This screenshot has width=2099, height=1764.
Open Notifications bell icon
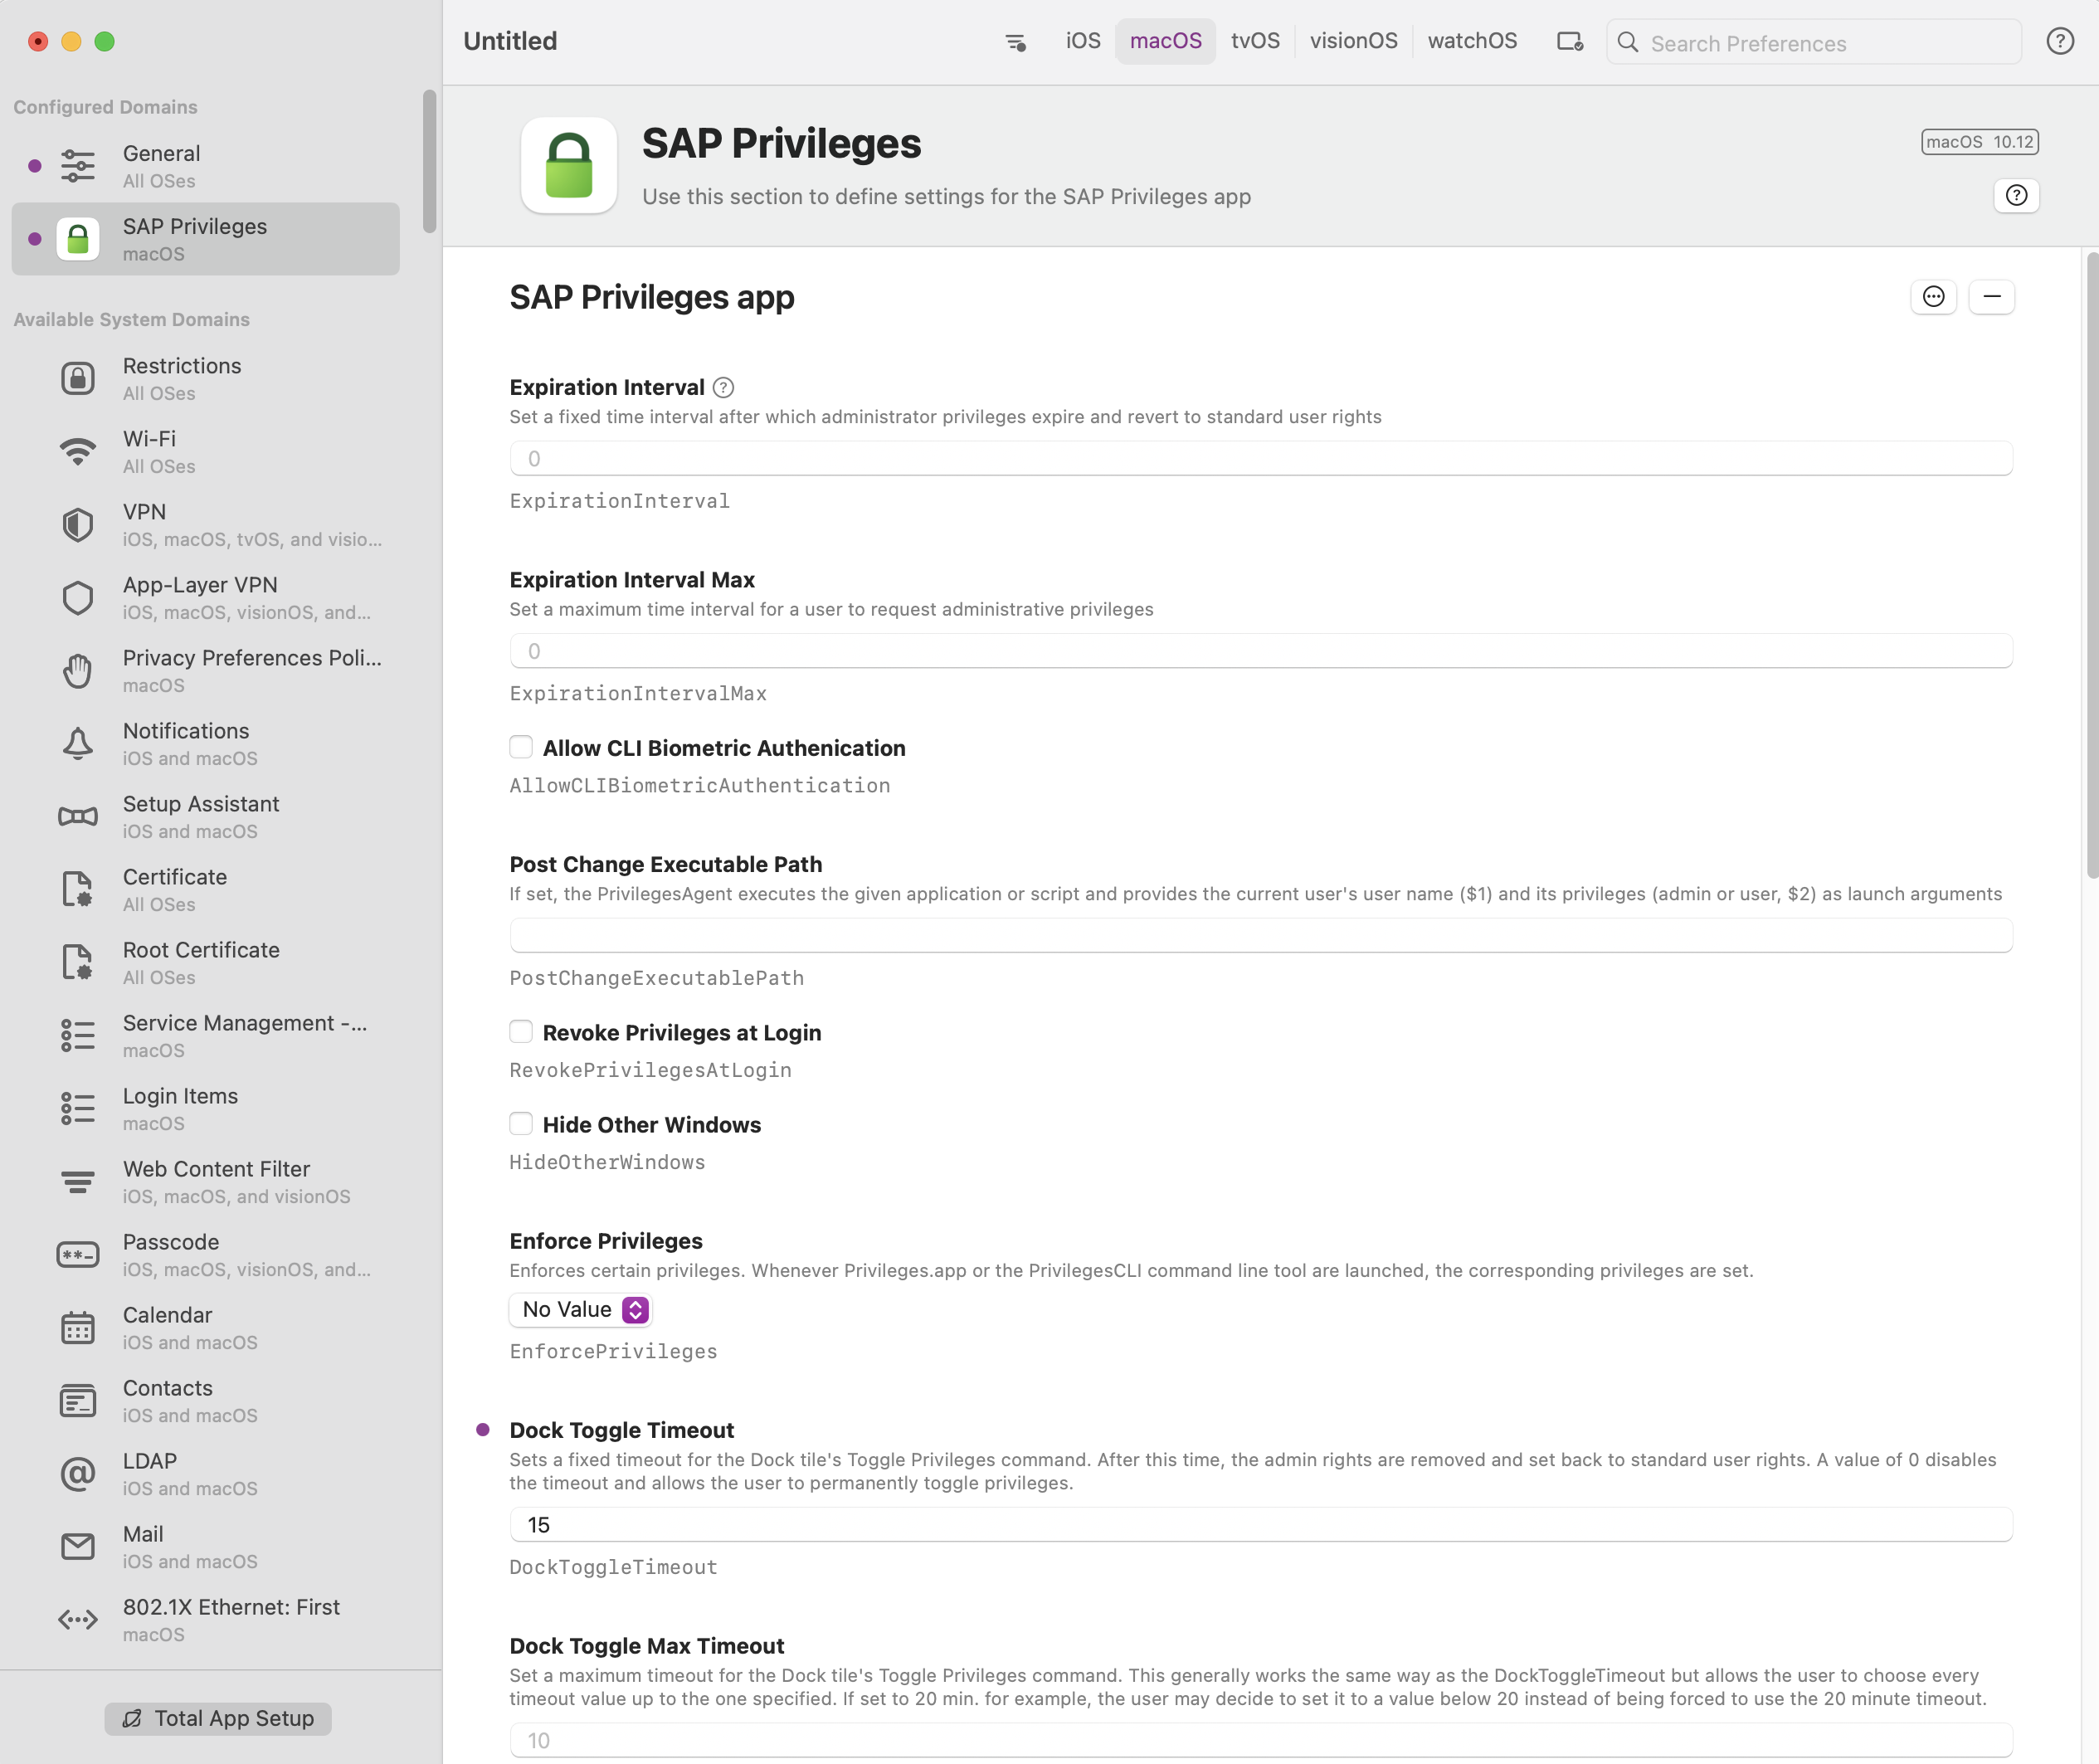pos(78,743)
